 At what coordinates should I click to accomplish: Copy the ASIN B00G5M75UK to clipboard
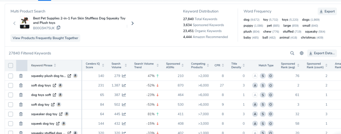[59, 28]
